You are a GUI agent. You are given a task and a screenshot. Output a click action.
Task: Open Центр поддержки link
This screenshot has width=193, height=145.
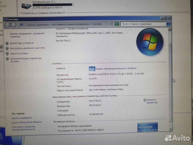pos(22,118)
